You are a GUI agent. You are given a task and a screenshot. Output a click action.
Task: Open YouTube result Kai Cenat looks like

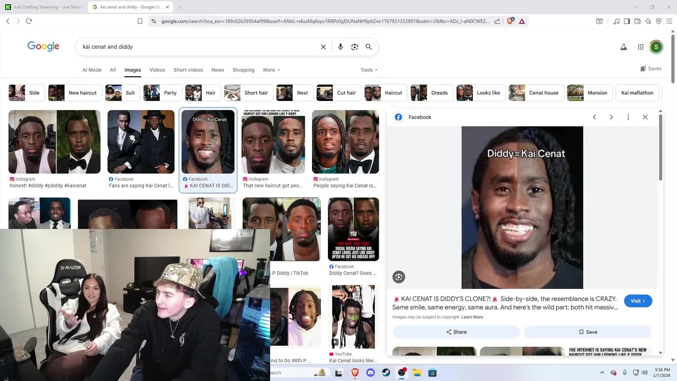pyautogui.click(x=353, y=324)
